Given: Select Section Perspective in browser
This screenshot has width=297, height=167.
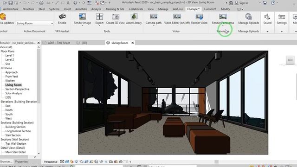Looking at the screenshot, I should (x=17, y=89).
